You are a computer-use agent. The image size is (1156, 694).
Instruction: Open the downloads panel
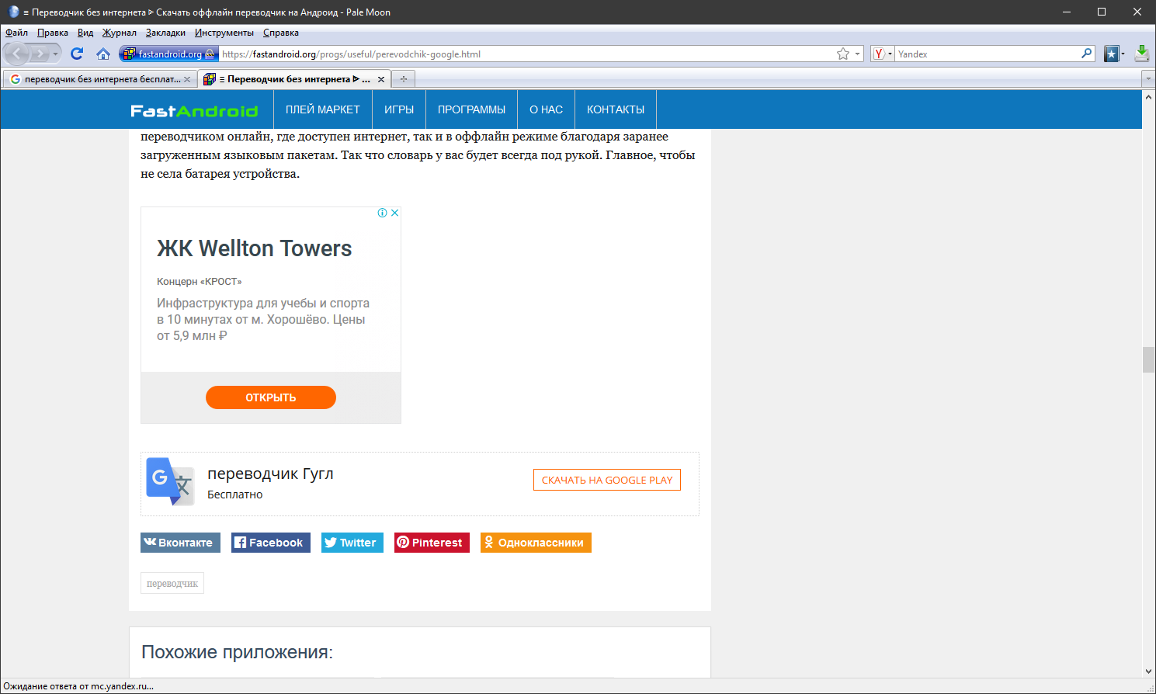(x=1142, y=54)
